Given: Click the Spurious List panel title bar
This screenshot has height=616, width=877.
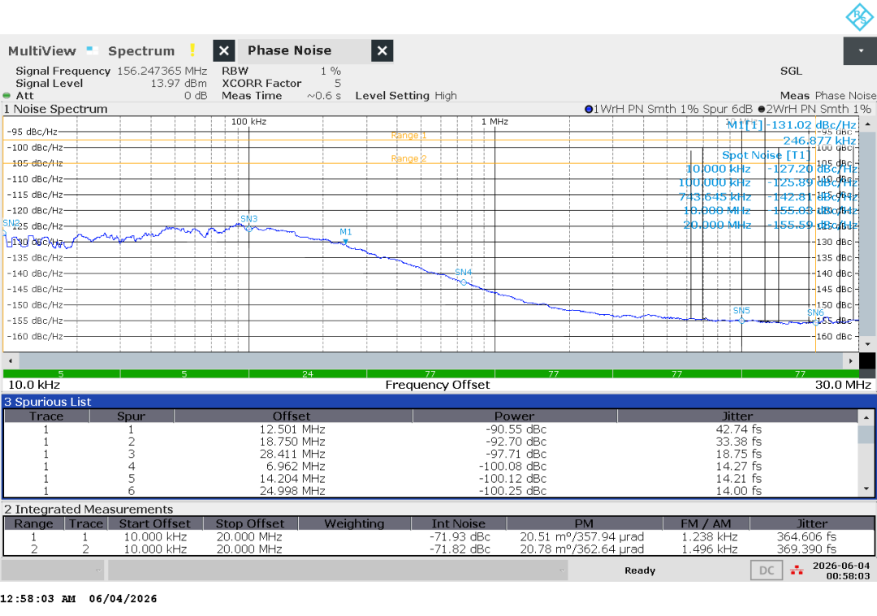Looking at the screenshot, I should coord(439,402).
